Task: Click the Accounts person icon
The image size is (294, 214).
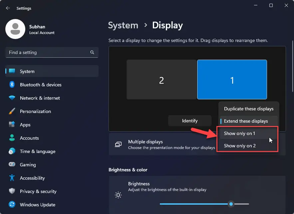Action: tap(12, 138)
